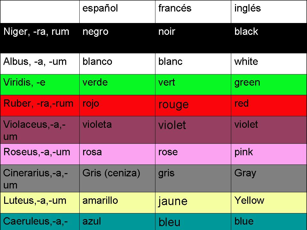Select the 'Ruber, -ra,-rum' cell
Screen dimensions: 307x230
tap(40, 105)
